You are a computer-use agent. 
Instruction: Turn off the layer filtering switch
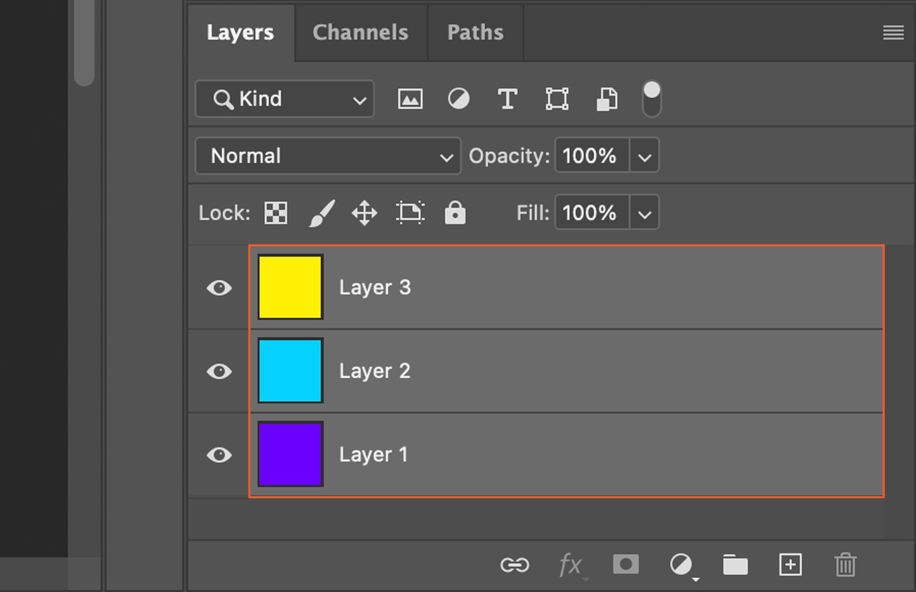click(x=652, y=99)
